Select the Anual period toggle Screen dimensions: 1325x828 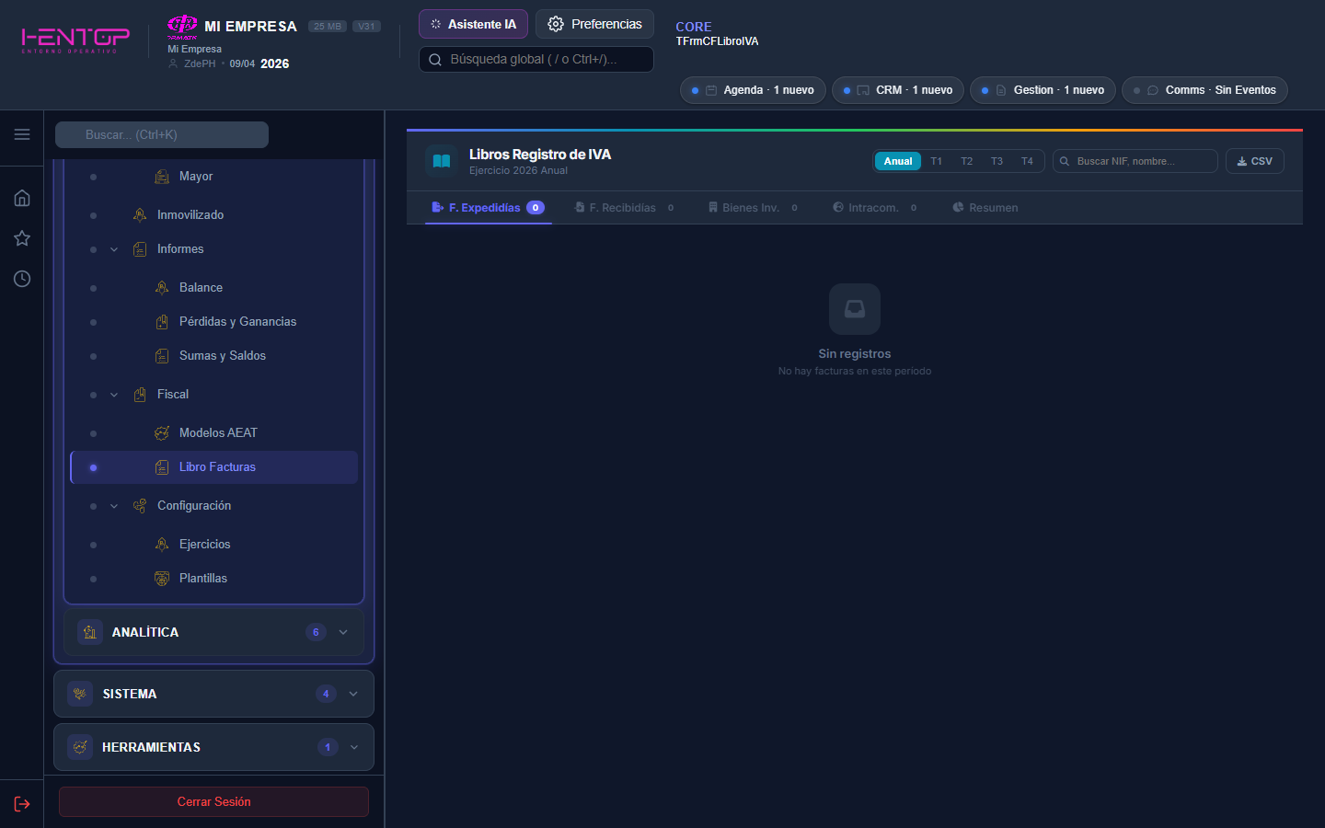point(897,161)
